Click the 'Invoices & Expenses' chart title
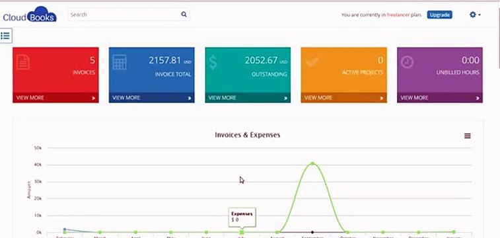The width and height of the screenshot is (500, 238). pyautogui.click(x=248, y=135)
